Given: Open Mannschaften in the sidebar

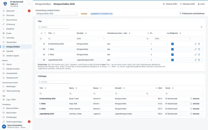Looking at the screenshot, I should [16, 108].
